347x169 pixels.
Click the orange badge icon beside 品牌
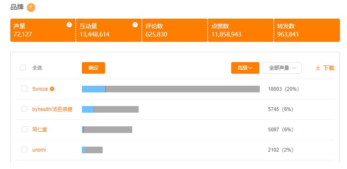click(x=31, y=7)
